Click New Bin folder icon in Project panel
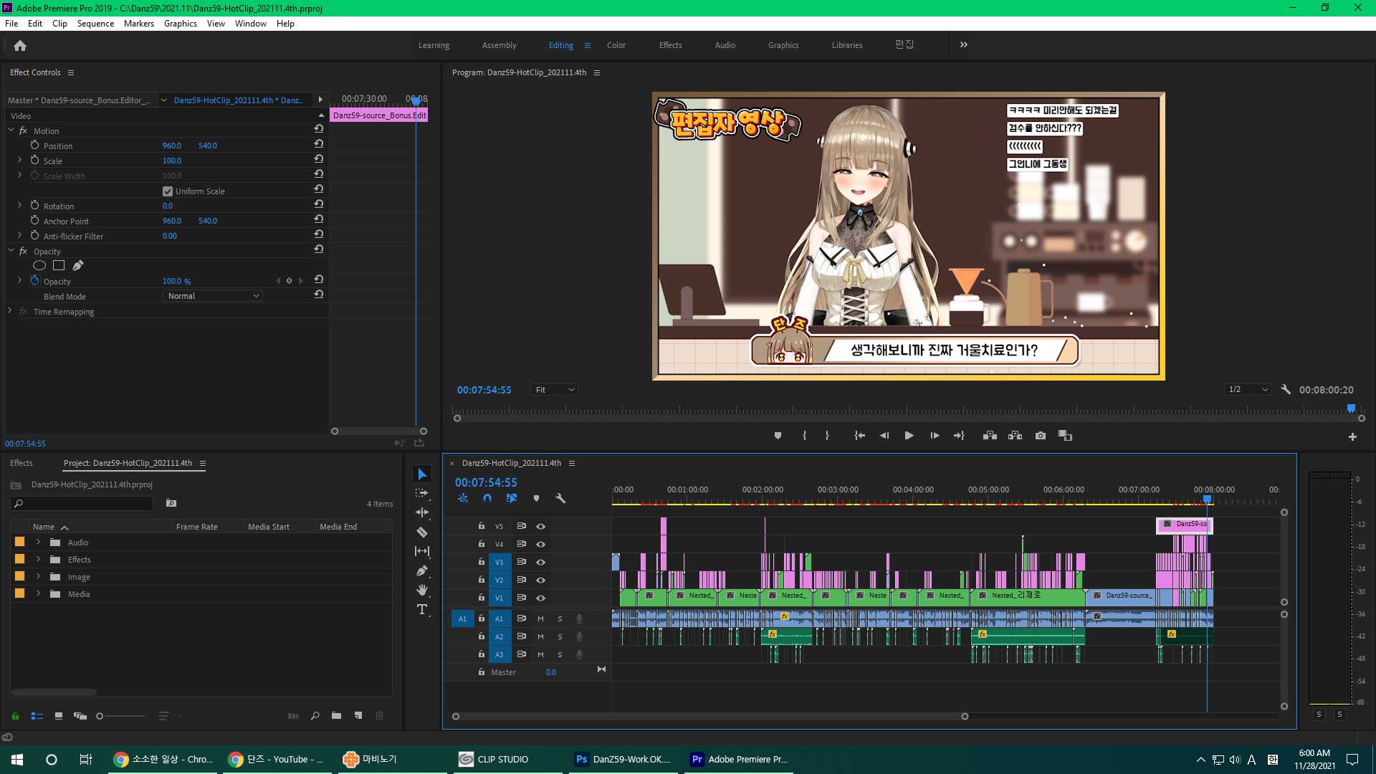This screenshot has height=774, width=1376. point(336,715)
